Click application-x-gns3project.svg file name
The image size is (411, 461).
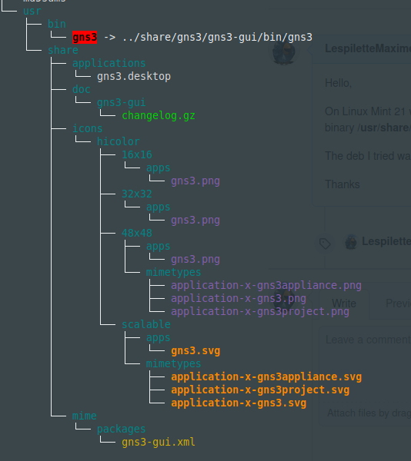pos(260,390)
